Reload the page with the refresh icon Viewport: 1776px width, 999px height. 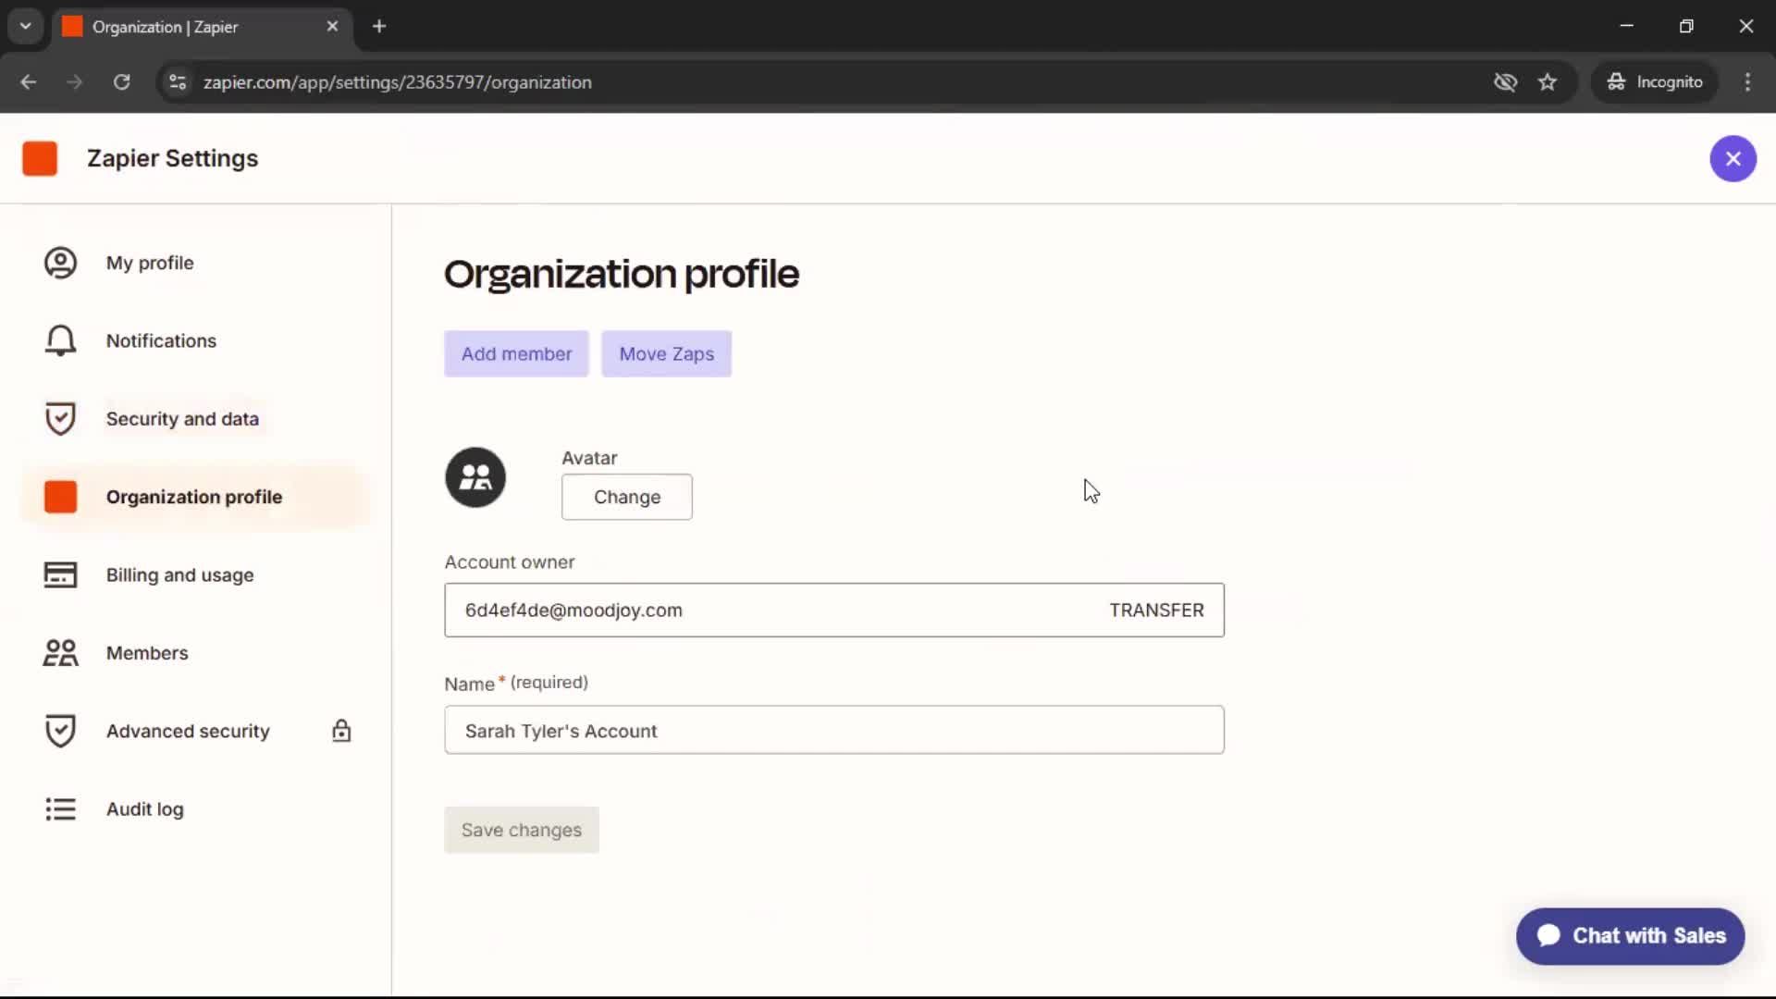pyautogui.click(x=121, y=82)
